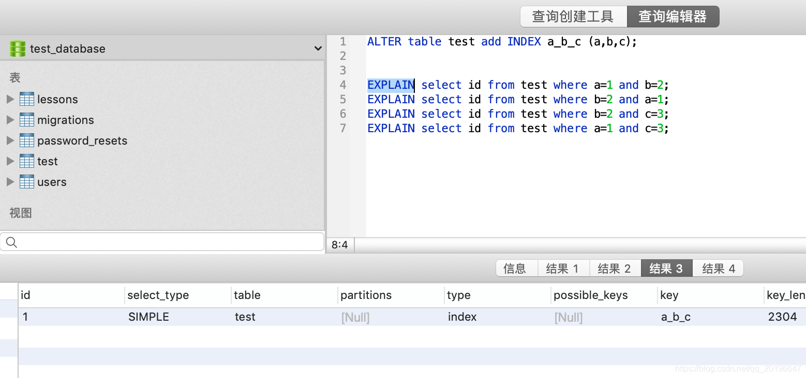Expand the users table node
Viewport: 806px width, 378px height.
pyautogui.click(x=10, y=182)
